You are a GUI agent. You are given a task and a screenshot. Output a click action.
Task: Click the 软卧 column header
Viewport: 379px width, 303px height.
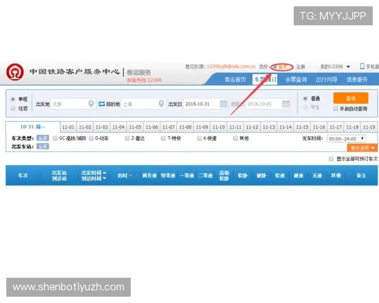243,175
